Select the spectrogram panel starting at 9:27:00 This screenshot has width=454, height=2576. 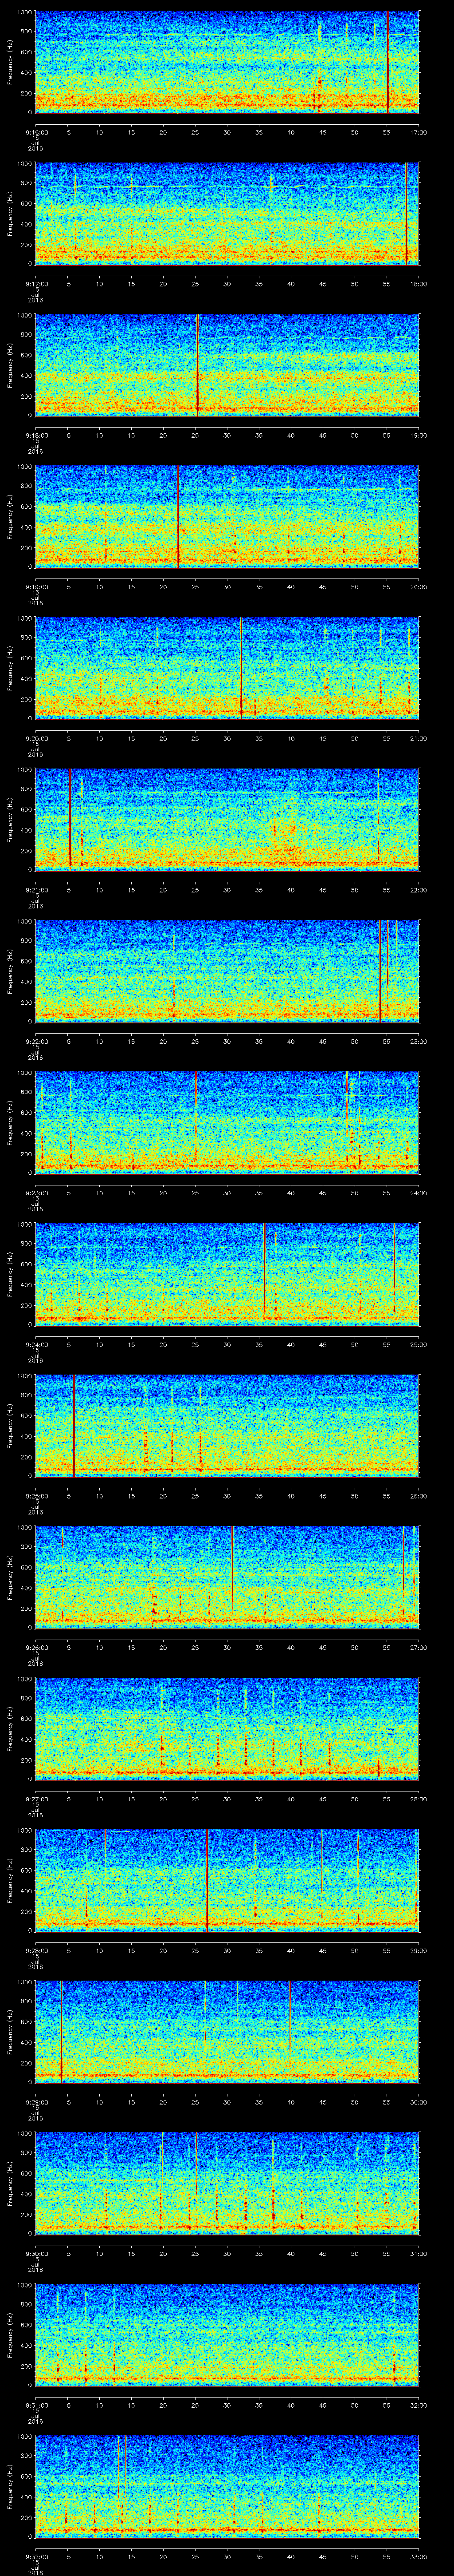click(x=227, y=1728)
